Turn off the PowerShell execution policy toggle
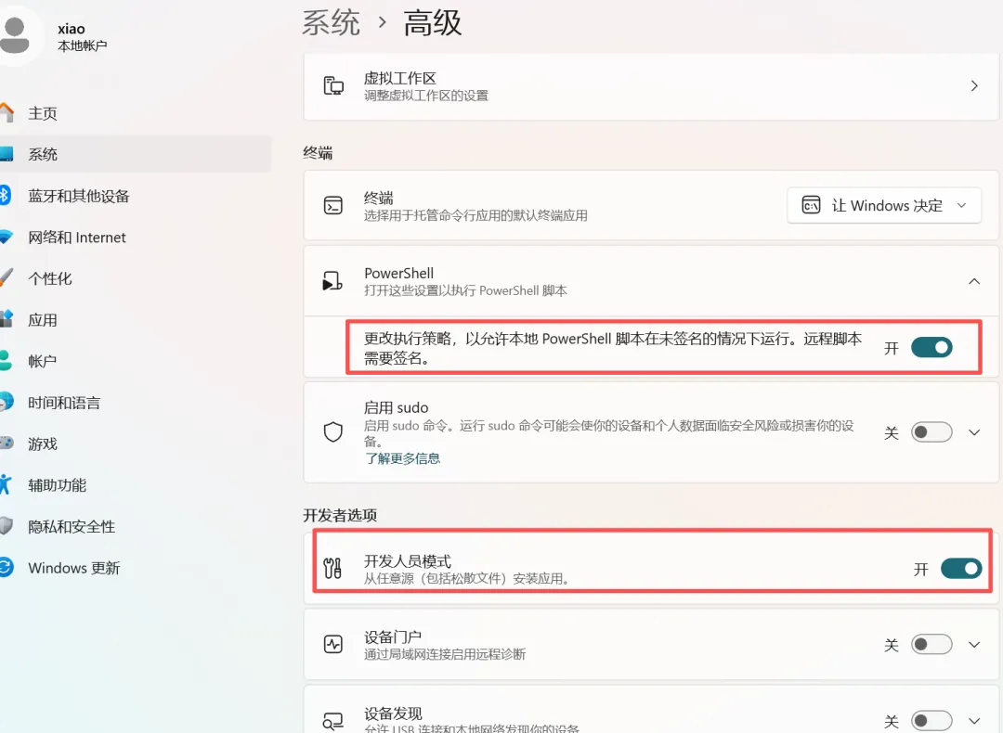This screenshot has height=733, width=1003. coord(931,348)
